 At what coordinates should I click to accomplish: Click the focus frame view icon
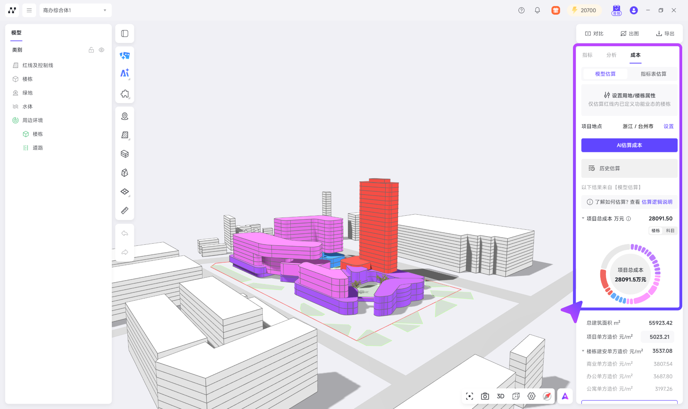469,396
